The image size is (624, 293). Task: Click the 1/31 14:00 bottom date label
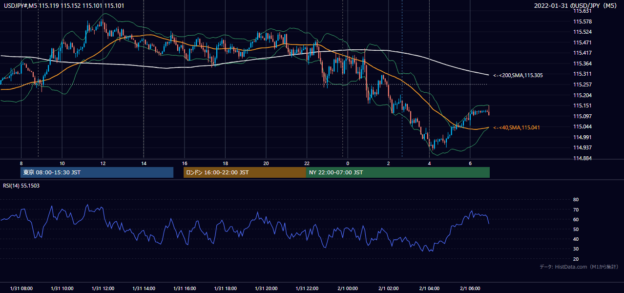click(x=144, y=289)
